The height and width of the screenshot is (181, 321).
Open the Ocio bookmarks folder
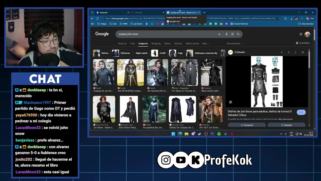tap(113, 24)
